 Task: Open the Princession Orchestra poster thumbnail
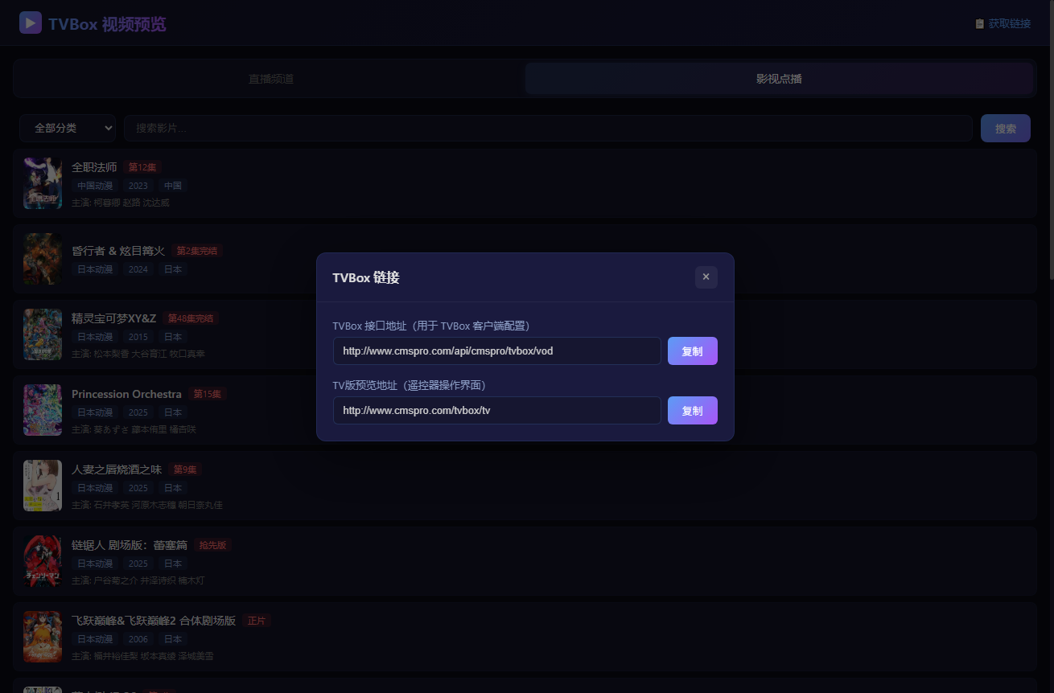[43, 410]
